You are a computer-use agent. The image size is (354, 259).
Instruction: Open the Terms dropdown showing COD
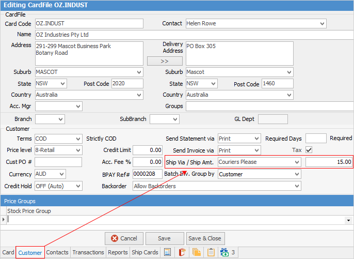[78, 139]
